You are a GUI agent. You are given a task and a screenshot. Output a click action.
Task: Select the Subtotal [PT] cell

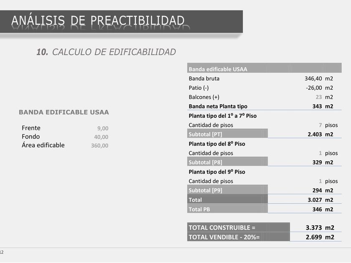tap(227, 134)
